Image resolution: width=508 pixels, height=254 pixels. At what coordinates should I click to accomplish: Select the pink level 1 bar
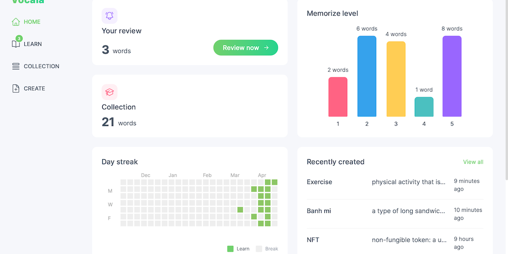click(338, 97)
